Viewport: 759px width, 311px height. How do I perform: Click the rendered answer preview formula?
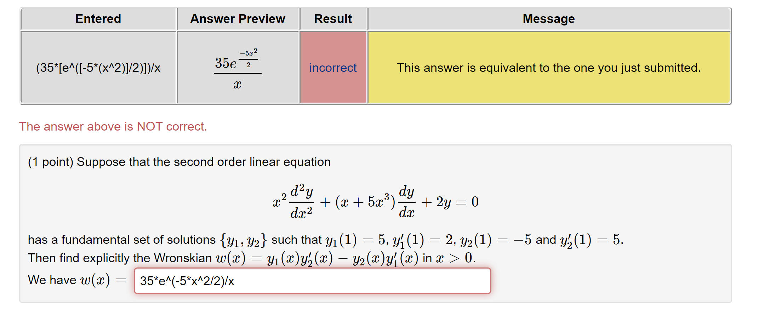point(238,67)
